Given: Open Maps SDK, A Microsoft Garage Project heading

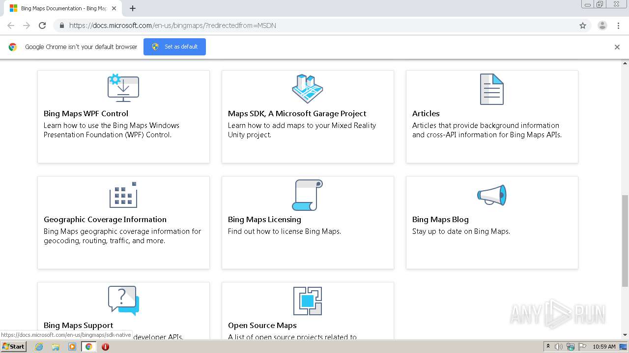Looking at the screenshot, I should 297,114.
